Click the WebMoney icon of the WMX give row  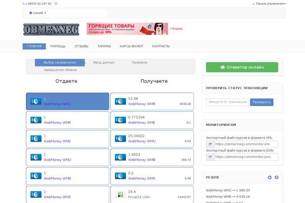pyautogui.click(x=36, y=194)
